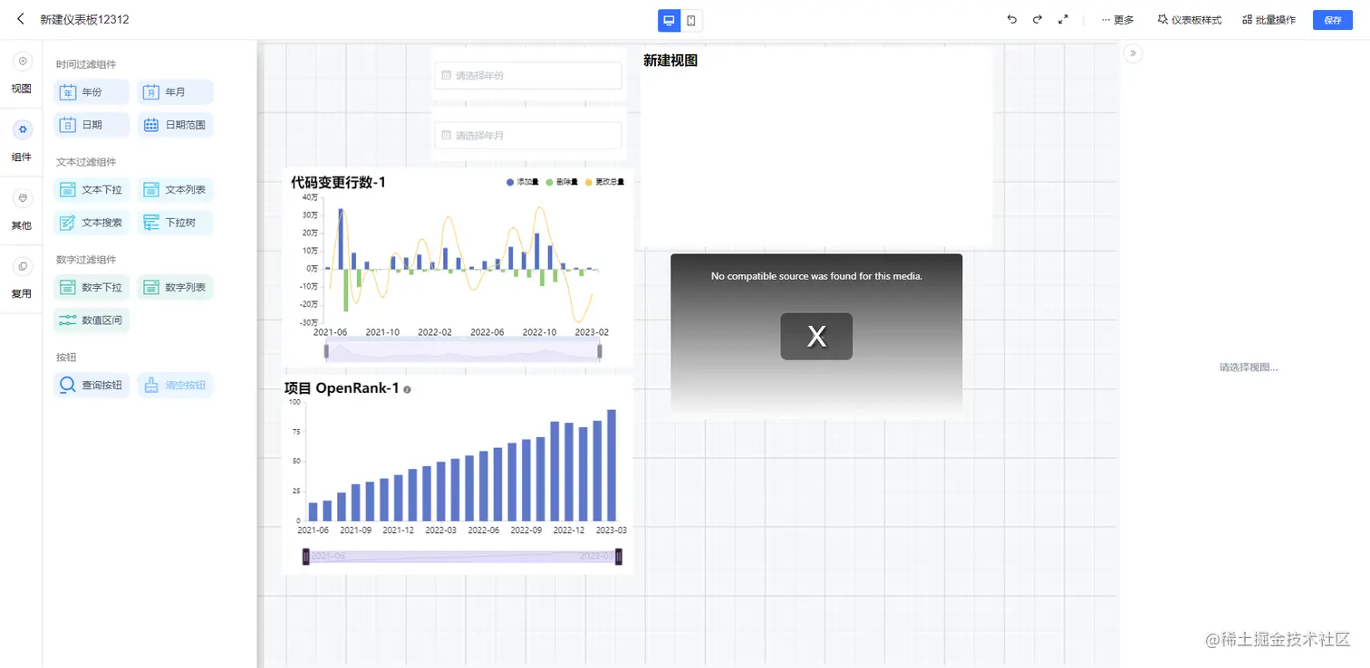Open the 更多 menu
1370x668 pixels.
click(1117, 20)
